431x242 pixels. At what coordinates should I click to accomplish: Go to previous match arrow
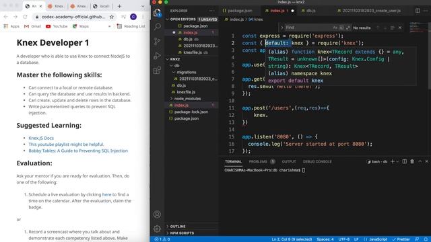click(x=378, y=28)
